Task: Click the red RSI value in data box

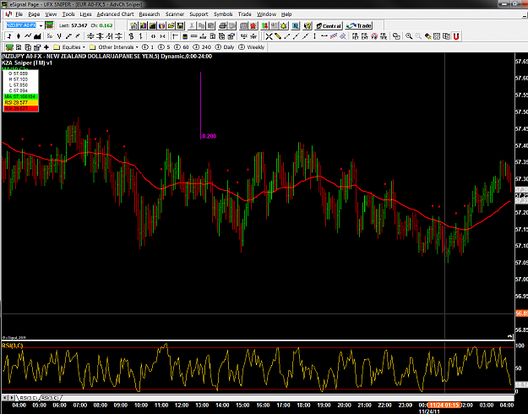Action: click(20, 108)
